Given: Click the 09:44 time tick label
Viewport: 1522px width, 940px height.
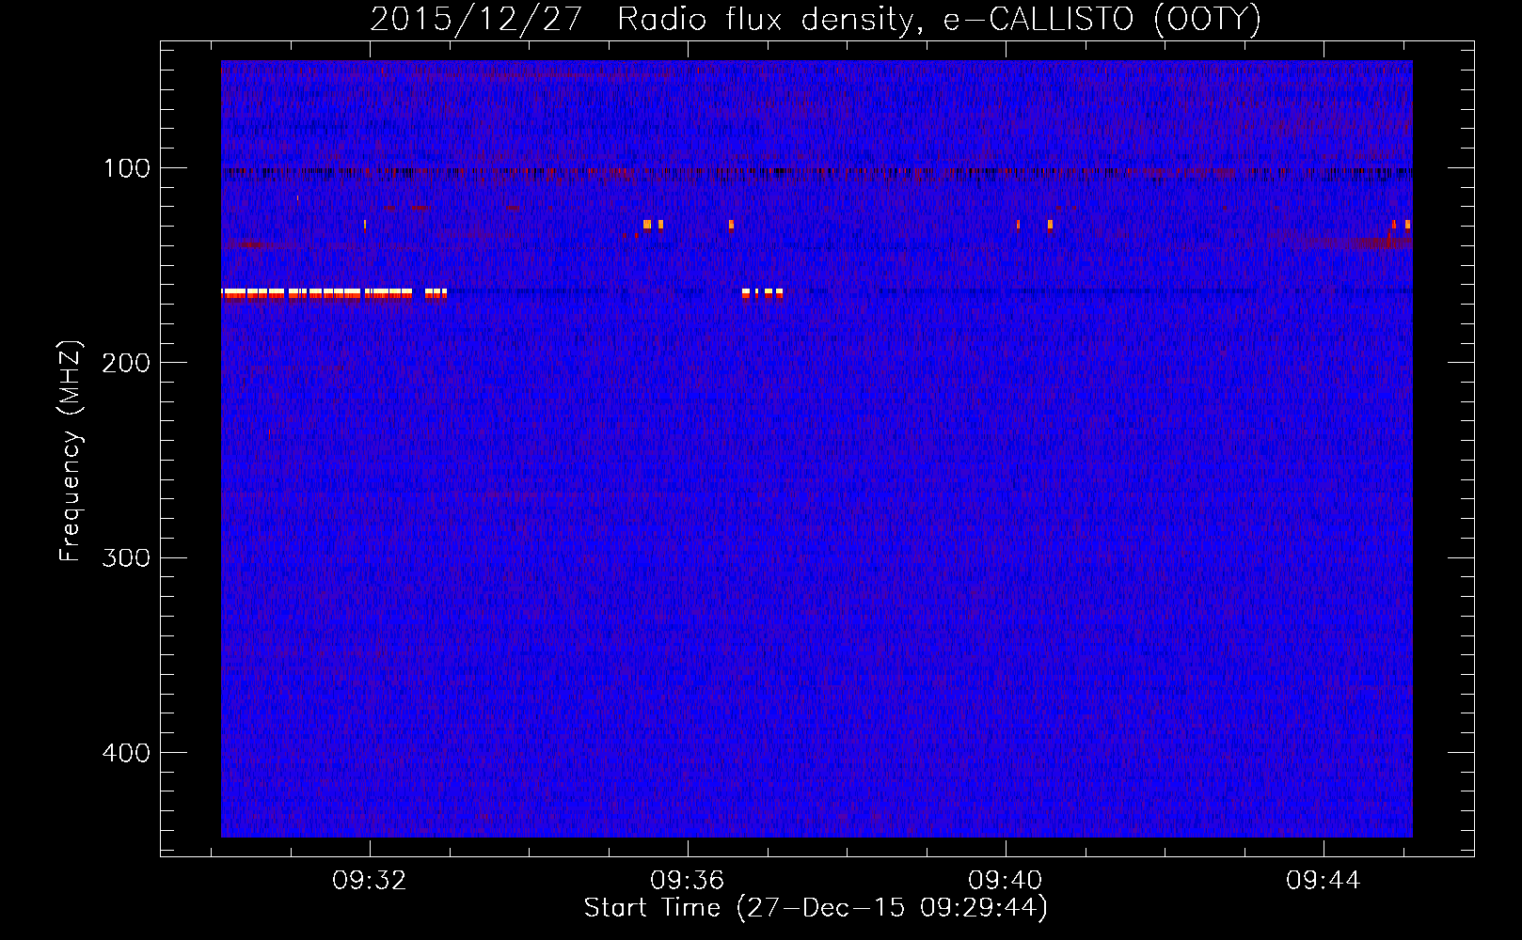Looking at the screenshot, I should pyautogui.click(x=1324, y=881).
